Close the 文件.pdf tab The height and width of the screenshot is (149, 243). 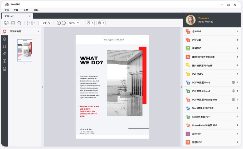click(x=30, y=16)
